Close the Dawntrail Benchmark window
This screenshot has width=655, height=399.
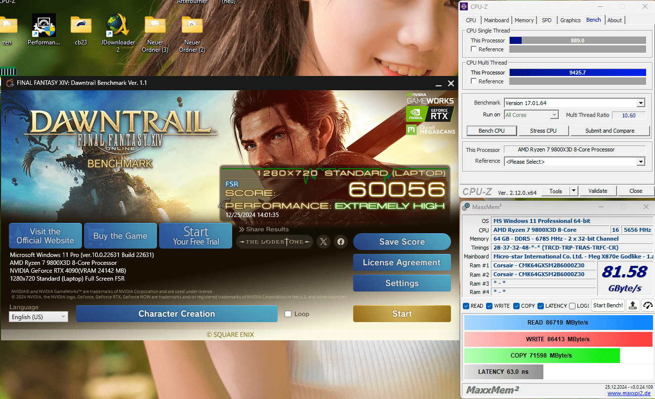[x=450, y=83]
